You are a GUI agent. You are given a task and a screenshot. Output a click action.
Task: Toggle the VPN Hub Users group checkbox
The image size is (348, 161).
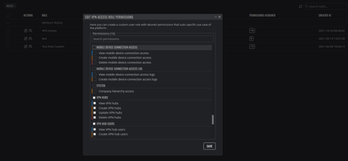[94, 124]
